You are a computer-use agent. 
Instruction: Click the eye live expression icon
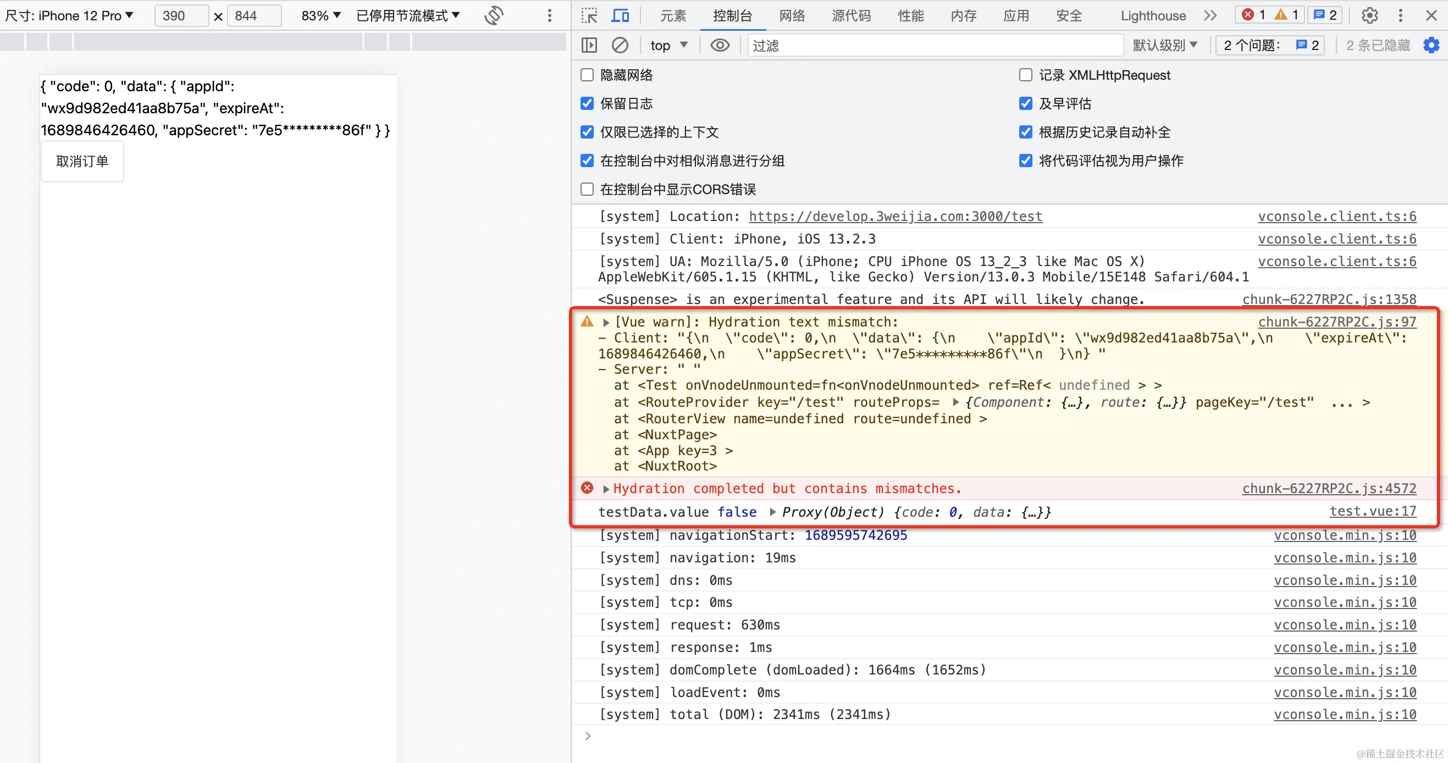click(x=720, y=45)
